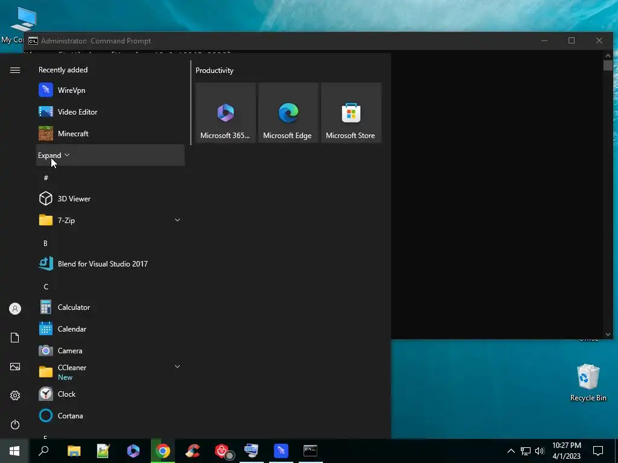Open 3D Viewer app

coord(110,198)
